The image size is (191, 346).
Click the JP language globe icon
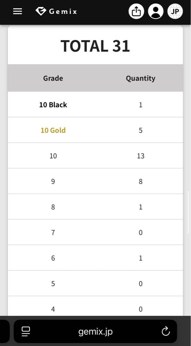click(175, 11)
